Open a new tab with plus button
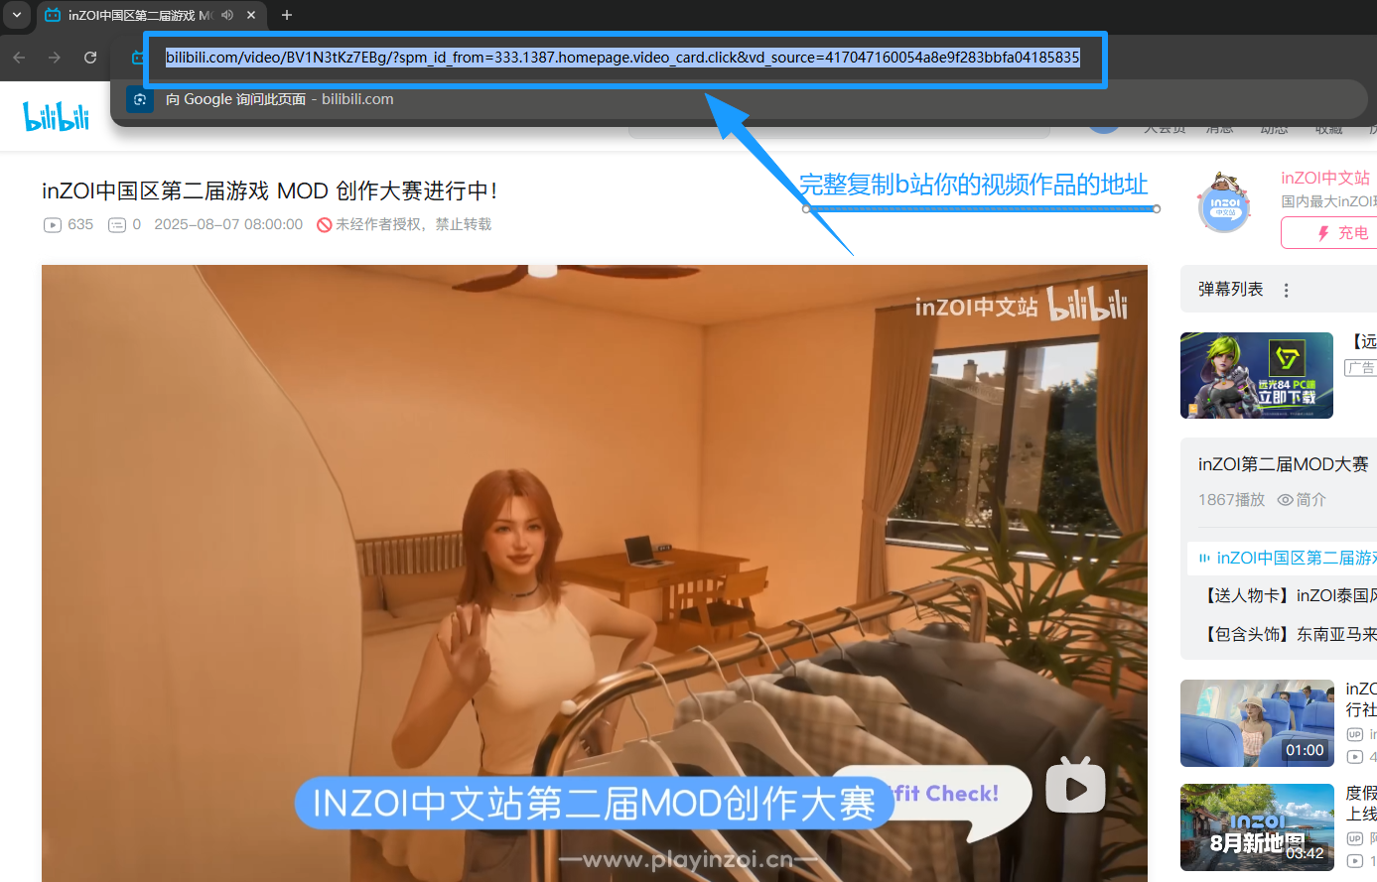Viewport: 1377px width, 882px height. pyautogui.click(x=287, y=15)
